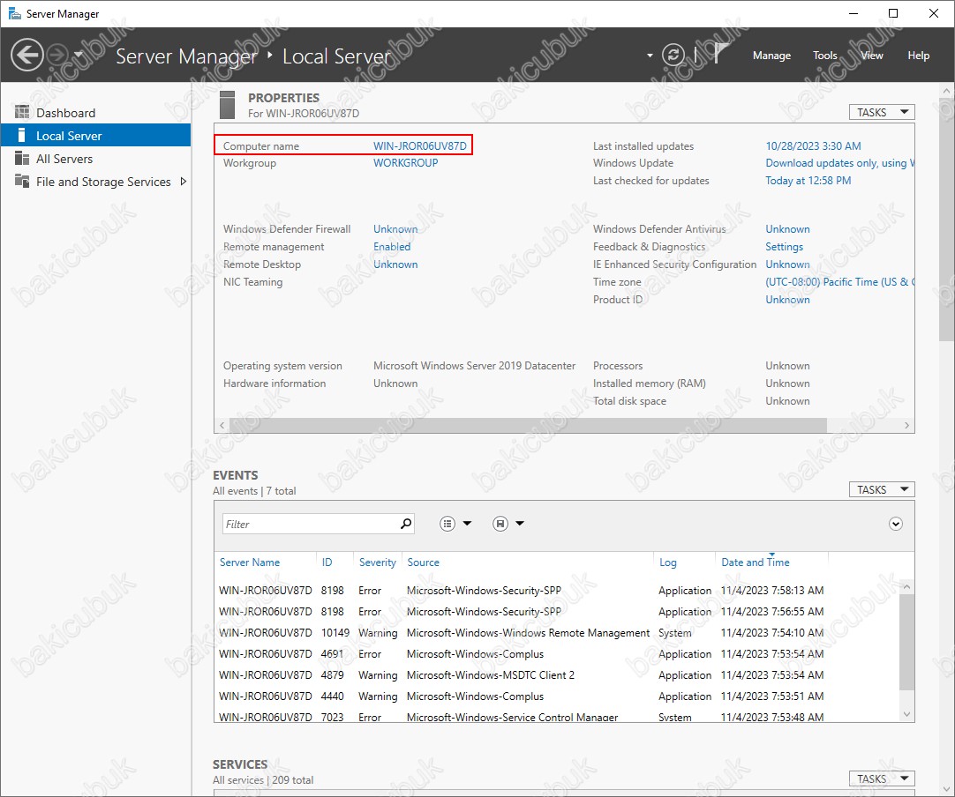955x797 pixels.
Task: Click events list scroll down arrow
Action: [906, 714]
